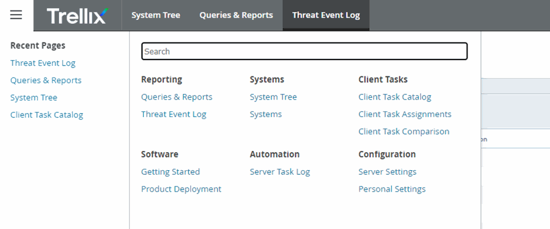
Task: Open Personal Settings
Action: (x=392, y=189)
